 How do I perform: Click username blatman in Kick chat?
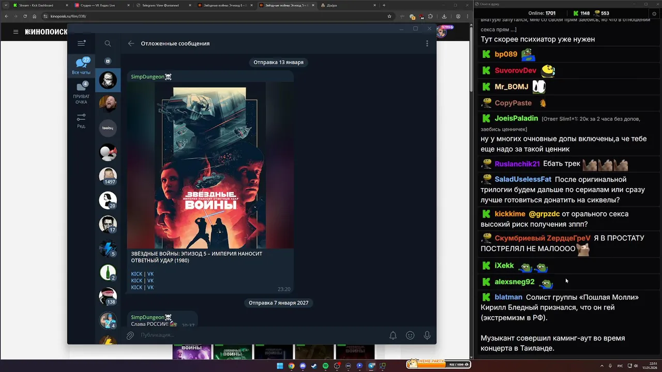point(508,297)
